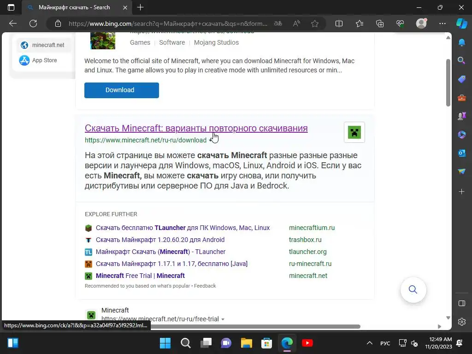Open Software category link
The width and height of the screenshot is (472, 354).
[x=172, y=42]
